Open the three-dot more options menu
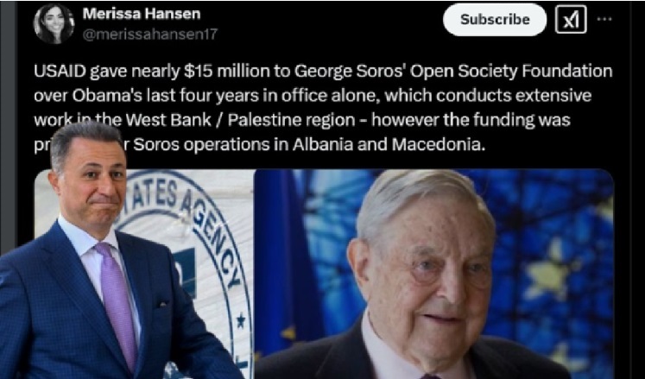Viewport: 645px width, 379px height. (x=604, y=19)
